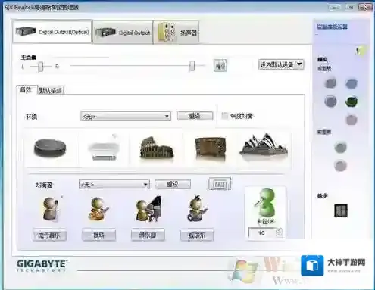Expand the equalizer (均衡器) dropdown
The width and height of the screenshot is (375, 290).
point(114,184)
